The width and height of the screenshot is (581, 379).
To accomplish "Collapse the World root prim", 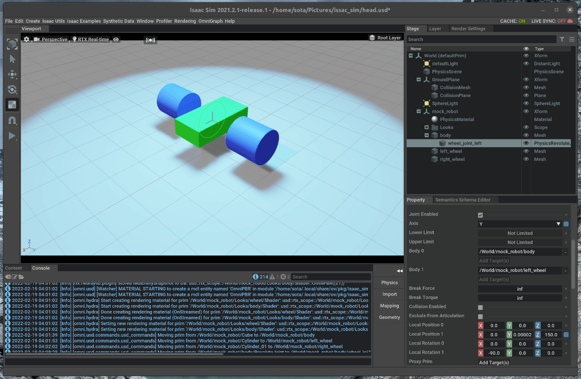I will [x=410, y=56].
